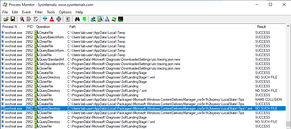The image size is (291, 129).
Task: Open the Event menu
Action: click(x=26, y=12)
